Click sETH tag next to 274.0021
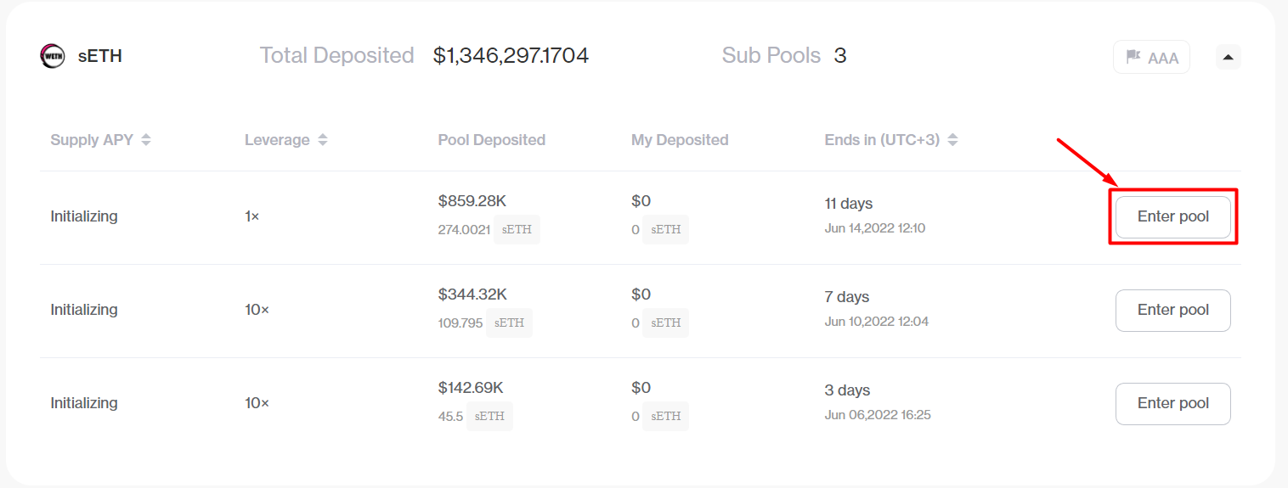 (x=517, y=229)
